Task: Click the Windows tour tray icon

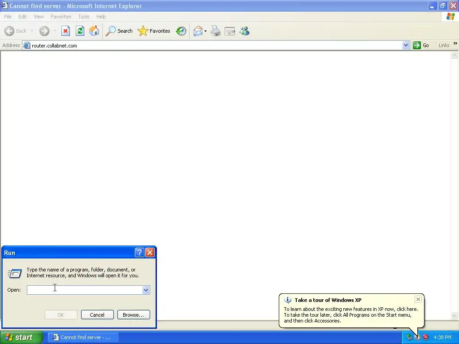Action: click(417, 337)
